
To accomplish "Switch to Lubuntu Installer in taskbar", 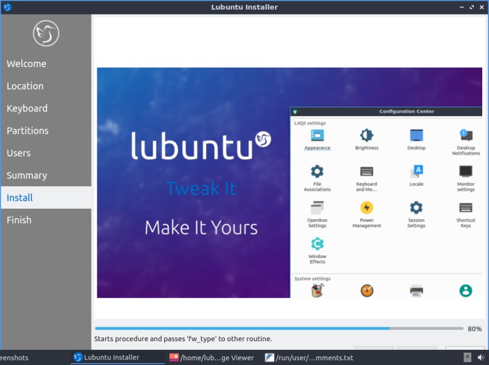I will click(117, 358).
